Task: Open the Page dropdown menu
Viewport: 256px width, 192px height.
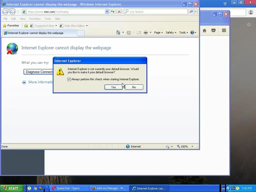Action: coord(158,32)
